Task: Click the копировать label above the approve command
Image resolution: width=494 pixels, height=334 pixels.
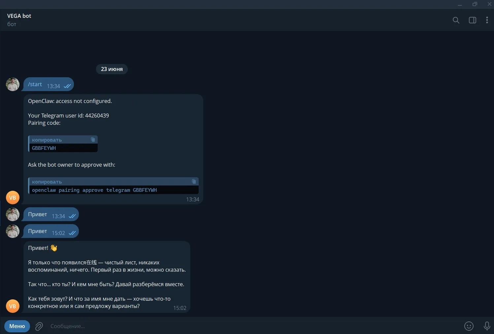Action: 47,182
